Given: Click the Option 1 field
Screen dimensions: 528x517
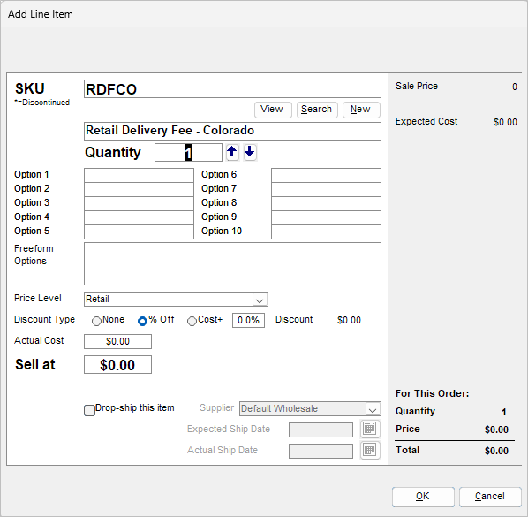Looking at the screenshot, I should 139,175.
